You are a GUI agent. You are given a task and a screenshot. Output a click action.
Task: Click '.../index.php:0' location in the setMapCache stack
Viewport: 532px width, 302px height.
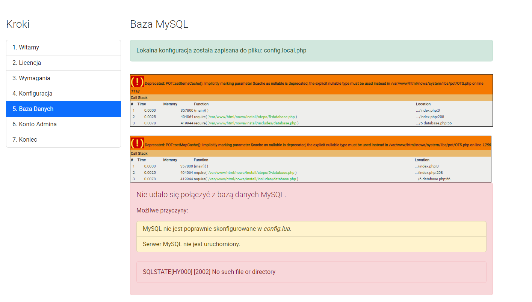426,166
